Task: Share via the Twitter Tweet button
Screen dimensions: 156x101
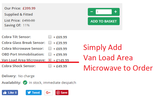Action: [x=34, y=93]
